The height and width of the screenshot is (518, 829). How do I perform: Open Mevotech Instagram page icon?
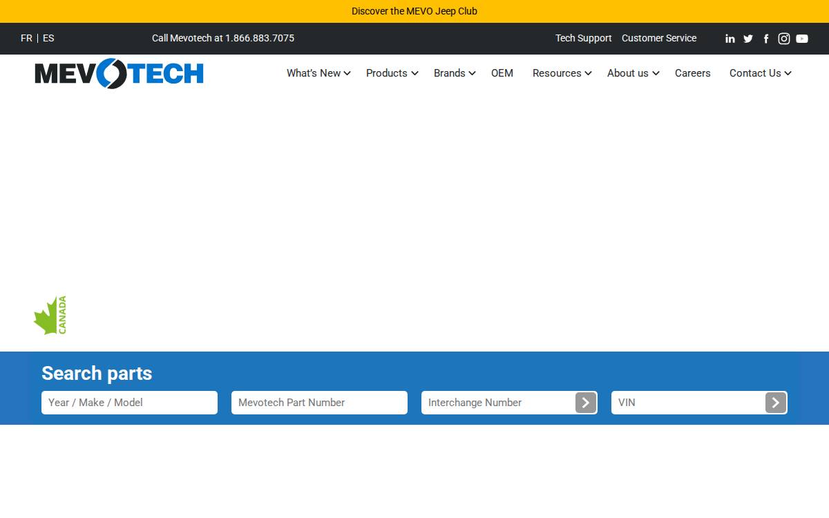coord(784,39)
